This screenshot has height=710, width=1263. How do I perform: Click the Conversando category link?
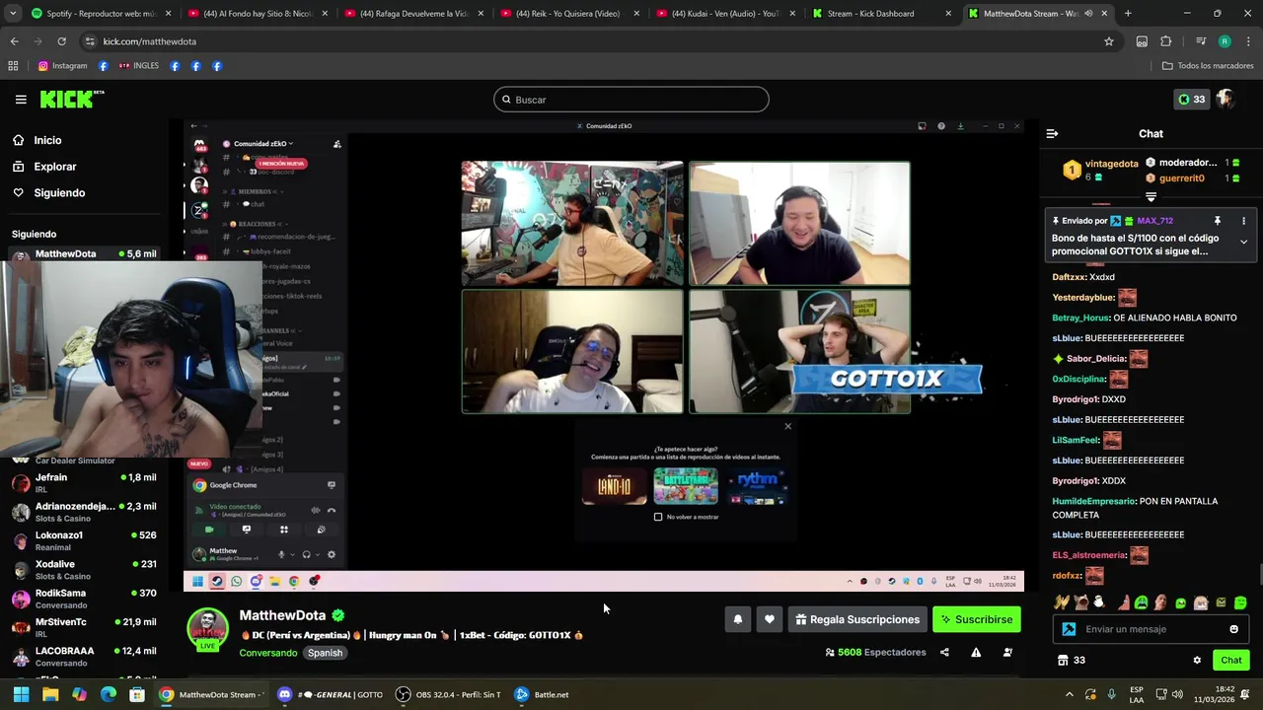[268, 653]
